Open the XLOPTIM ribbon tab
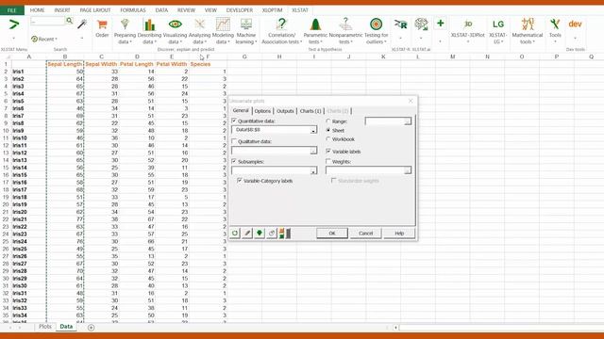The width and height of the screenshot is (604, 339). [x=272, y=10]
